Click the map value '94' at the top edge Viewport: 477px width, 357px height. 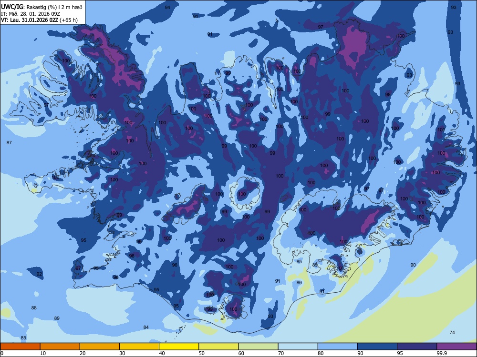click(167, 7)
